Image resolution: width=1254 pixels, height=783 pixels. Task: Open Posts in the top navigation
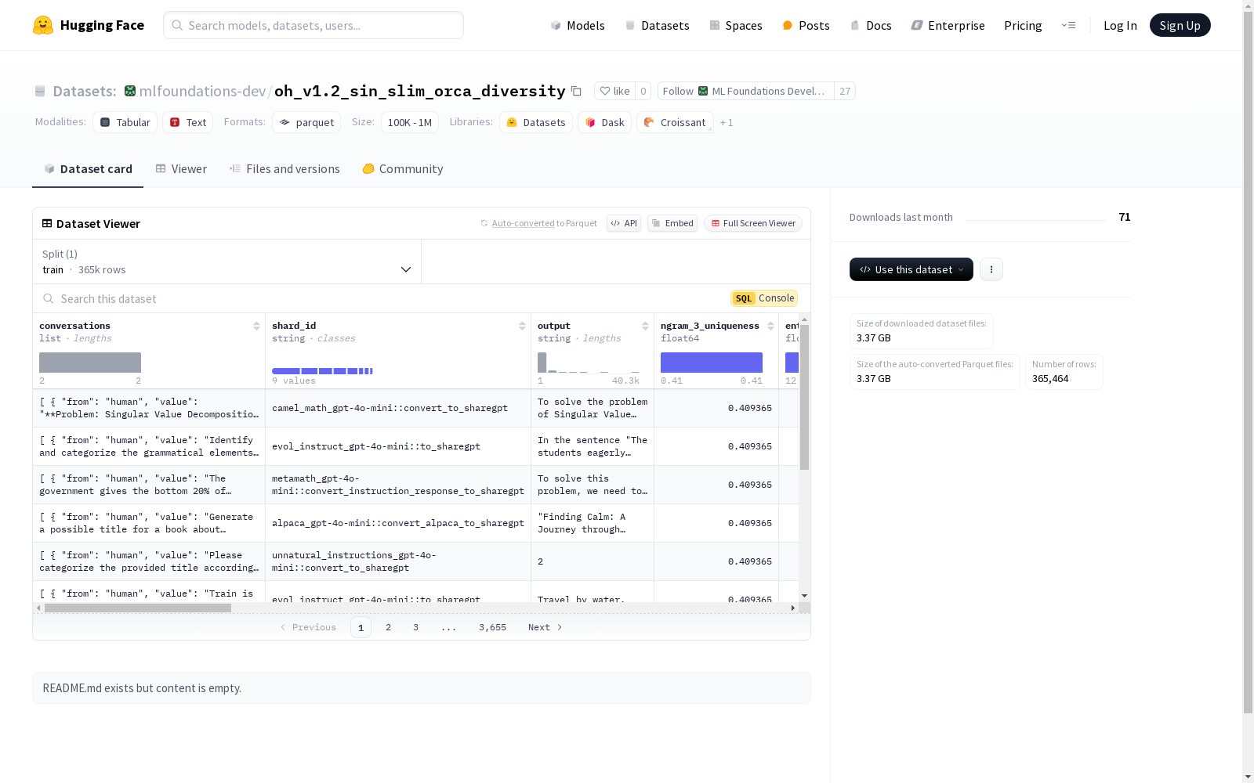click(806, 25)
